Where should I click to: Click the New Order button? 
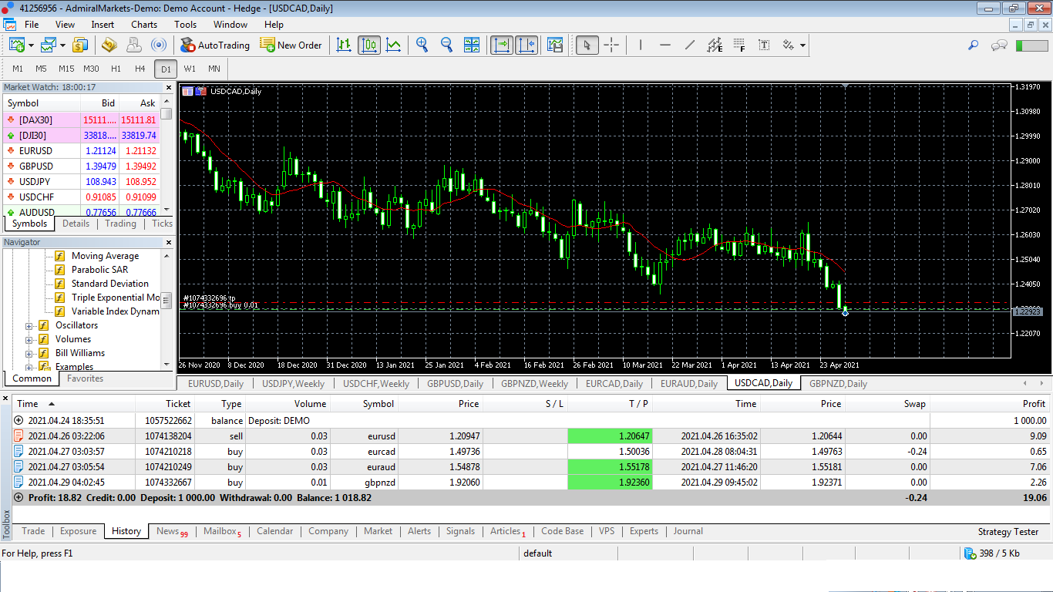(x=291, y=45)
